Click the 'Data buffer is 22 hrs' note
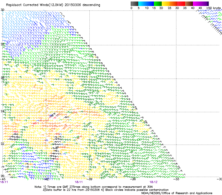222x195 pixels. (106, 190)
